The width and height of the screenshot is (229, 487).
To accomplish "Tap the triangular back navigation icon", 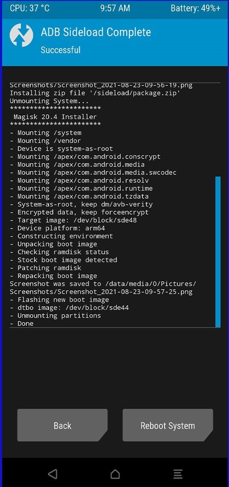I will pos(52,474).
